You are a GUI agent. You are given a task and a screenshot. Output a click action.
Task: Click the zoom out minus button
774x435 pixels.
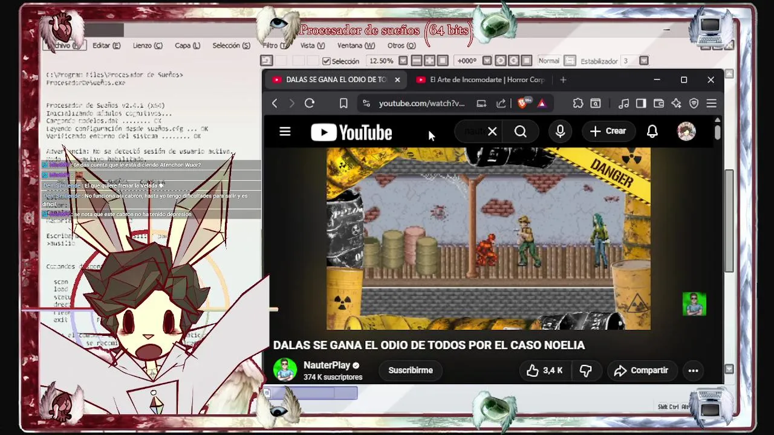click(x=417, y=61)
